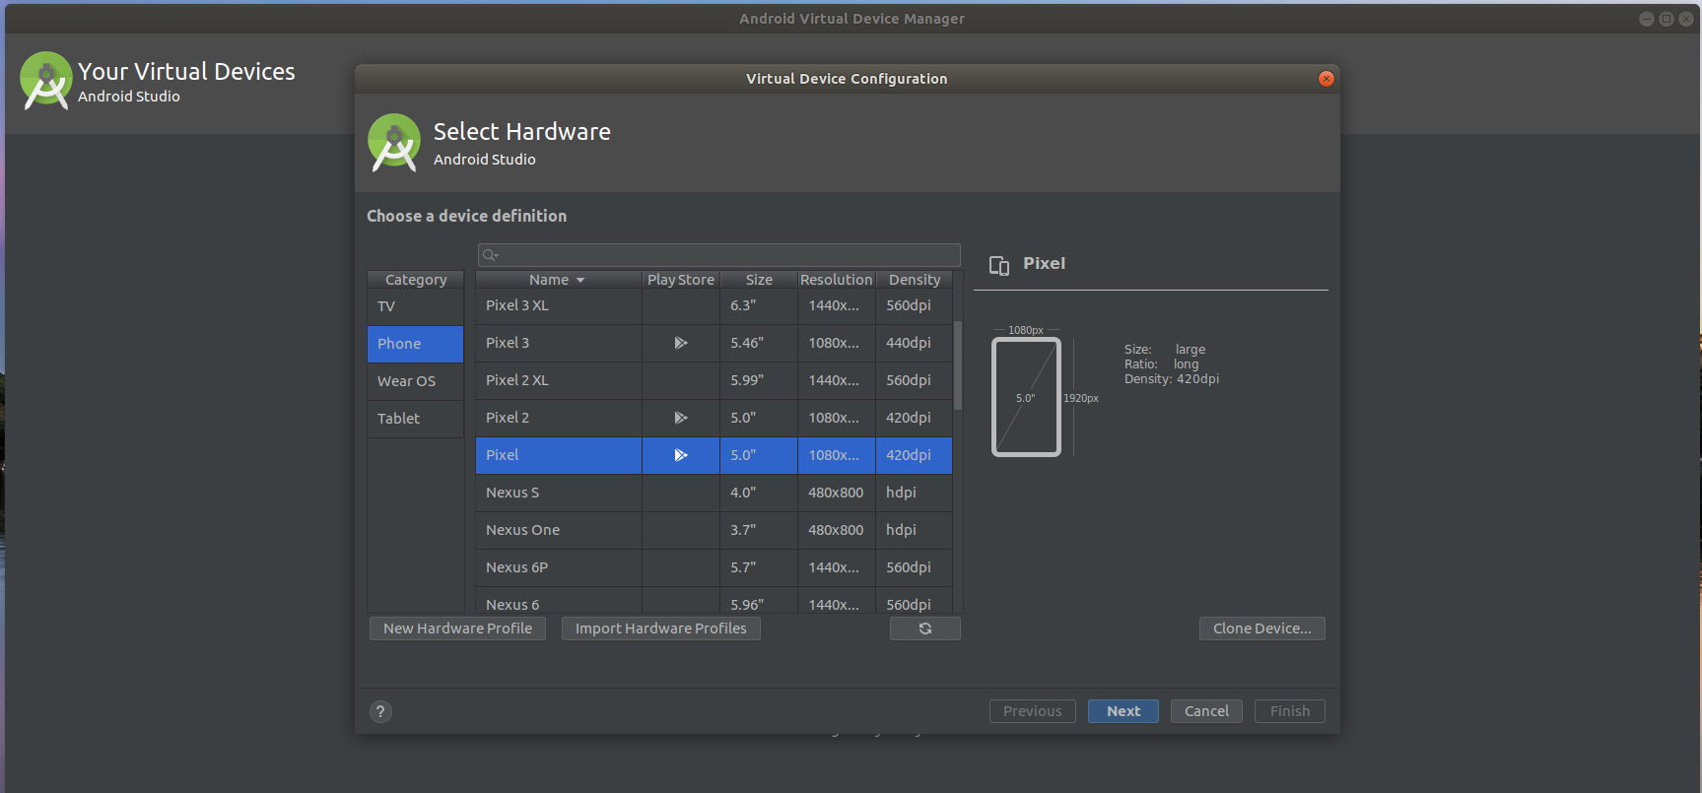This screenshot has height=793, width=1702.
Task: Select the Pixel 3 device row
Action: 714,343
